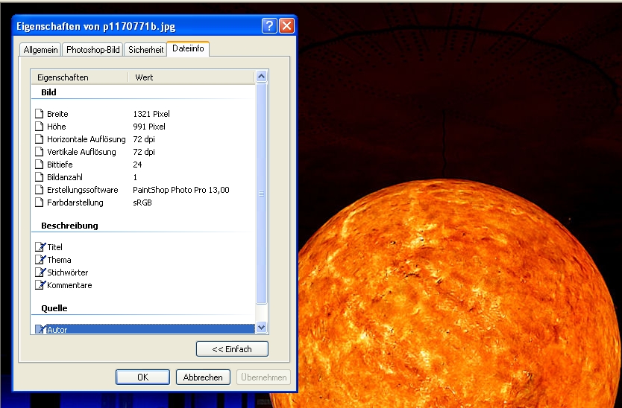The image size is (622, 408).
Task: Select the highlighted Autor label
Action: point(57,330)
